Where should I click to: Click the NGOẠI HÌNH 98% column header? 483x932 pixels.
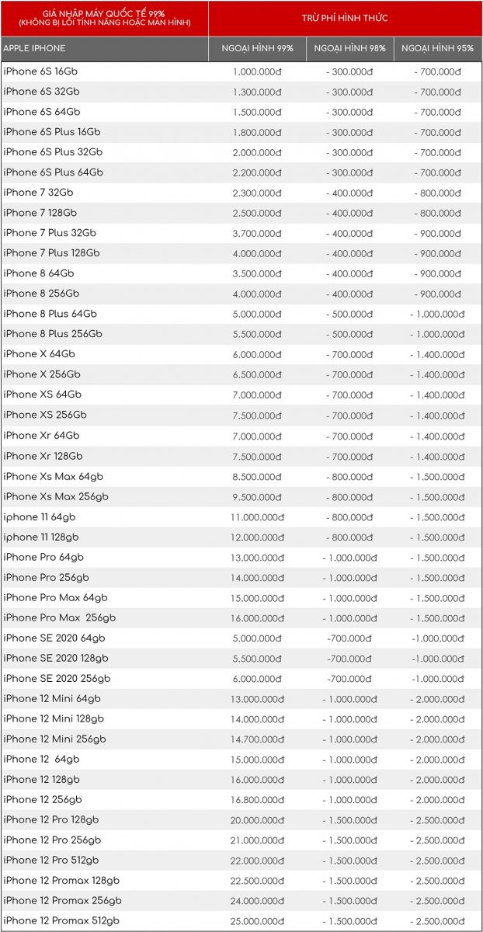(349, 49)
